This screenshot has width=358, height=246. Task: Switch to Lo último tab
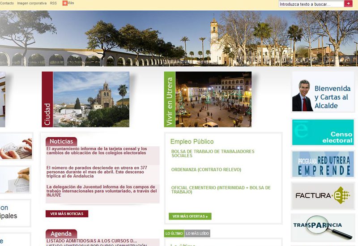(x=174, y=233)
